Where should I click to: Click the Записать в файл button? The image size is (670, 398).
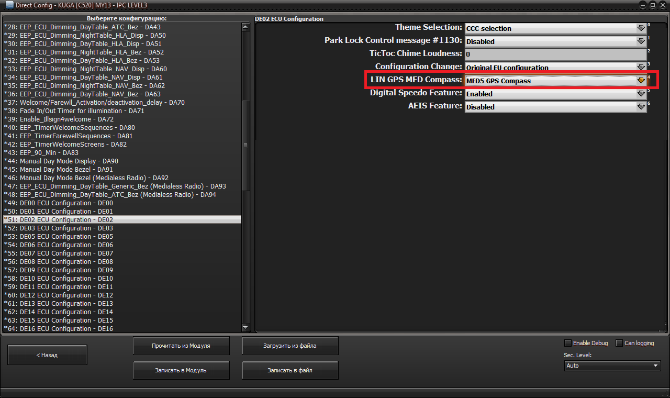[290, 370]
